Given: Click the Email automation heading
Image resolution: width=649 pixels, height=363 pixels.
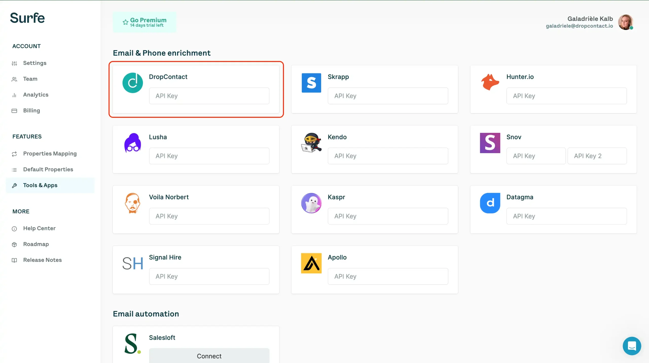Looking at the screenshot, I should (146, 314).
